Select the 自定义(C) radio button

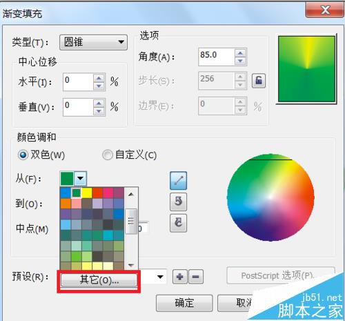(x=107, y=155)
